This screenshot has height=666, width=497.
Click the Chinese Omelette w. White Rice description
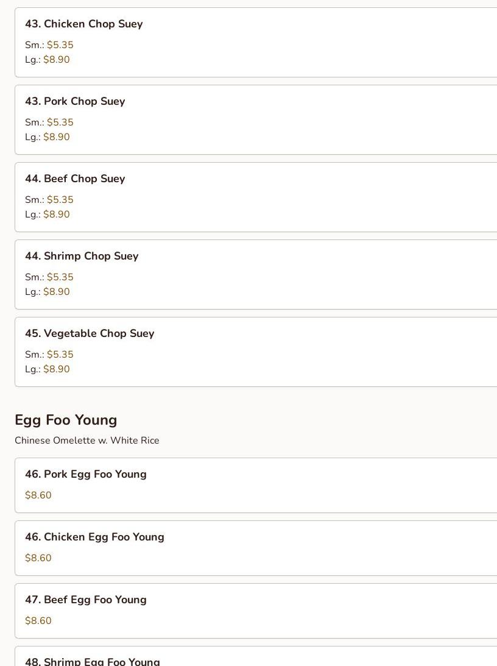coord(87,441)
